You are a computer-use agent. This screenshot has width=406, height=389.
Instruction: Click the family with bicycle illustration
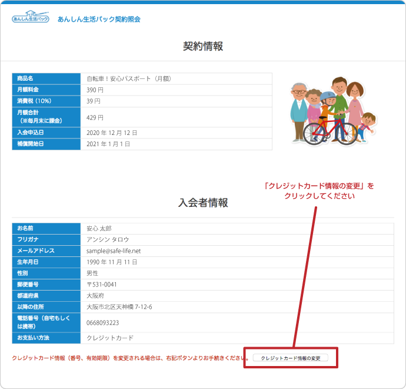(x=333, y=111)
